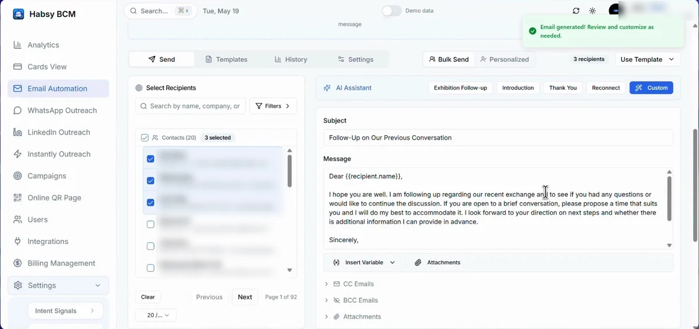Screen dimensions: 699x329
Task: Uncheck the third selected contact checkbox
Action: (150, 203)
